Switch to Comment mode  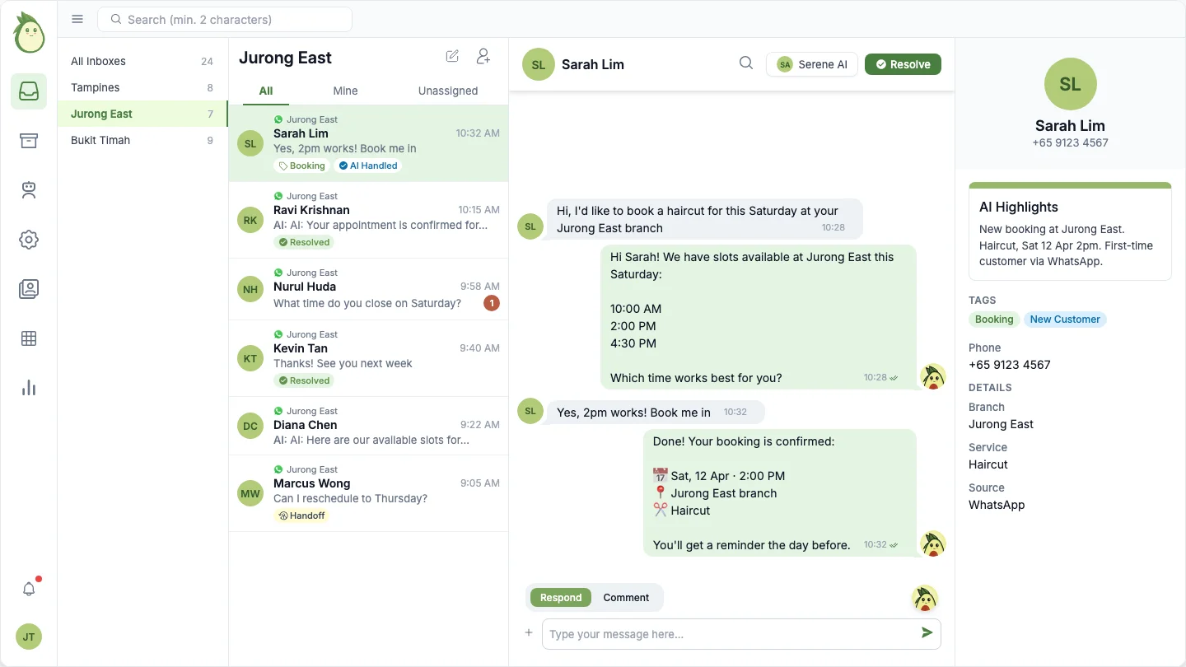point(626,597)
